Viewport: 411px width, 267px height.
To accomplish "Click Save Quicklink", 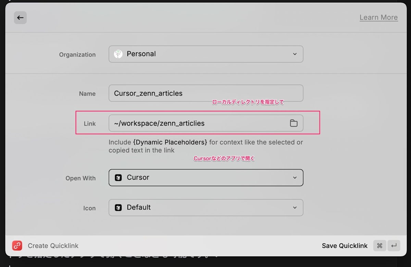I will (x=345, y=246).
